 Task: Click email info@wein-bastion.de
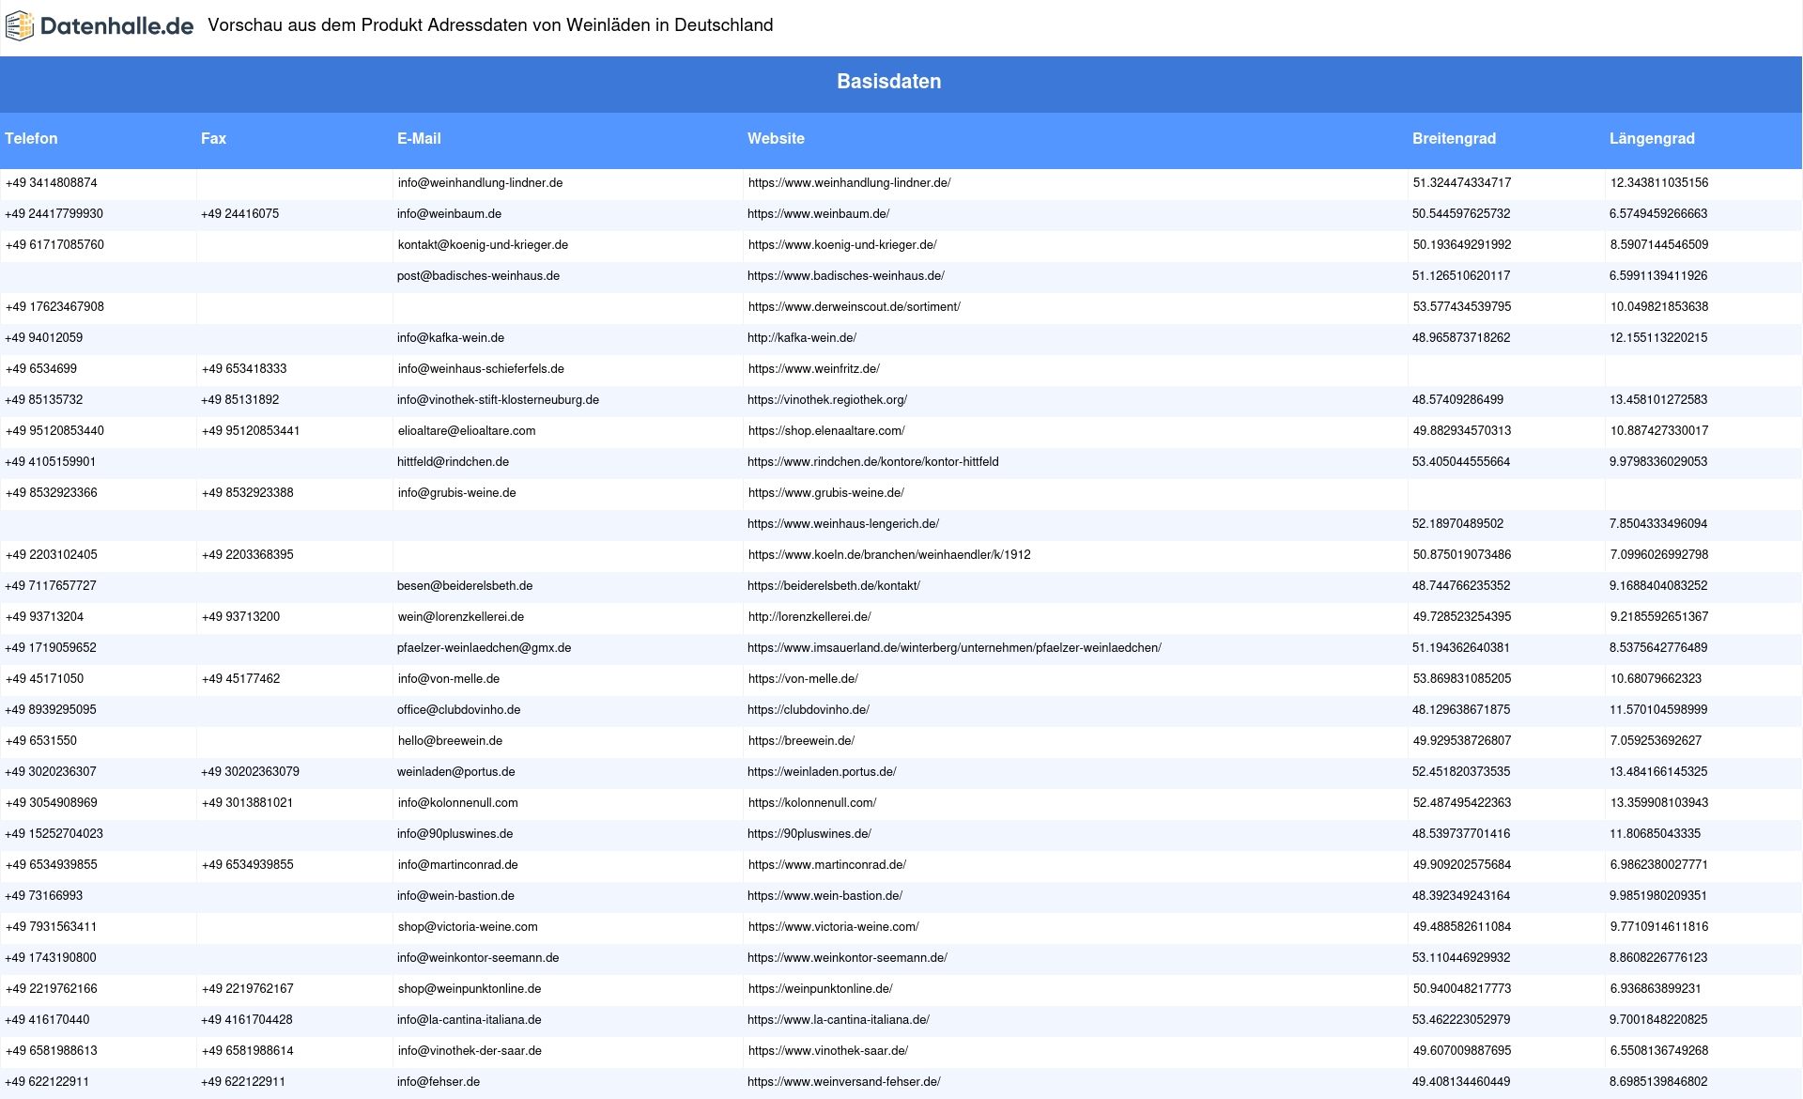click(x=455, y=896)
